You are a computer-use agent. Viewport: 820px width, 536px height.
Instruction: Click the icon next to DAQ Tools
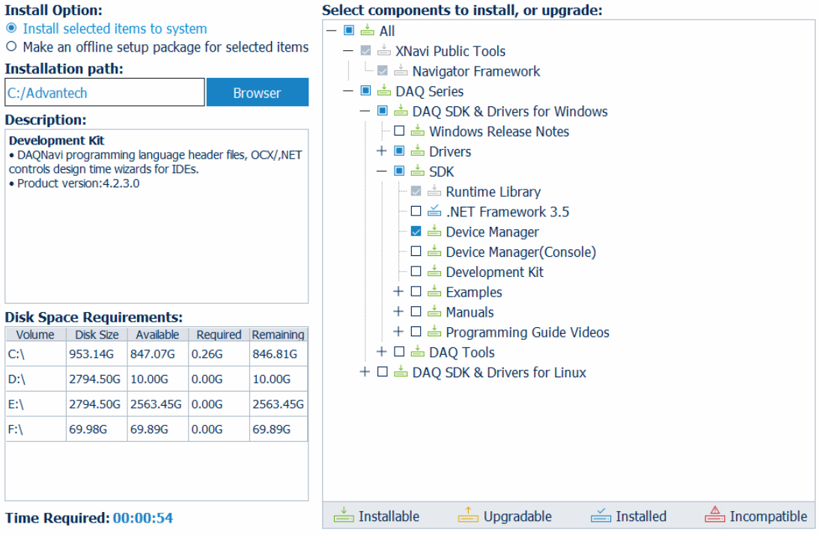pyautogui.click(x=418, y=353)
